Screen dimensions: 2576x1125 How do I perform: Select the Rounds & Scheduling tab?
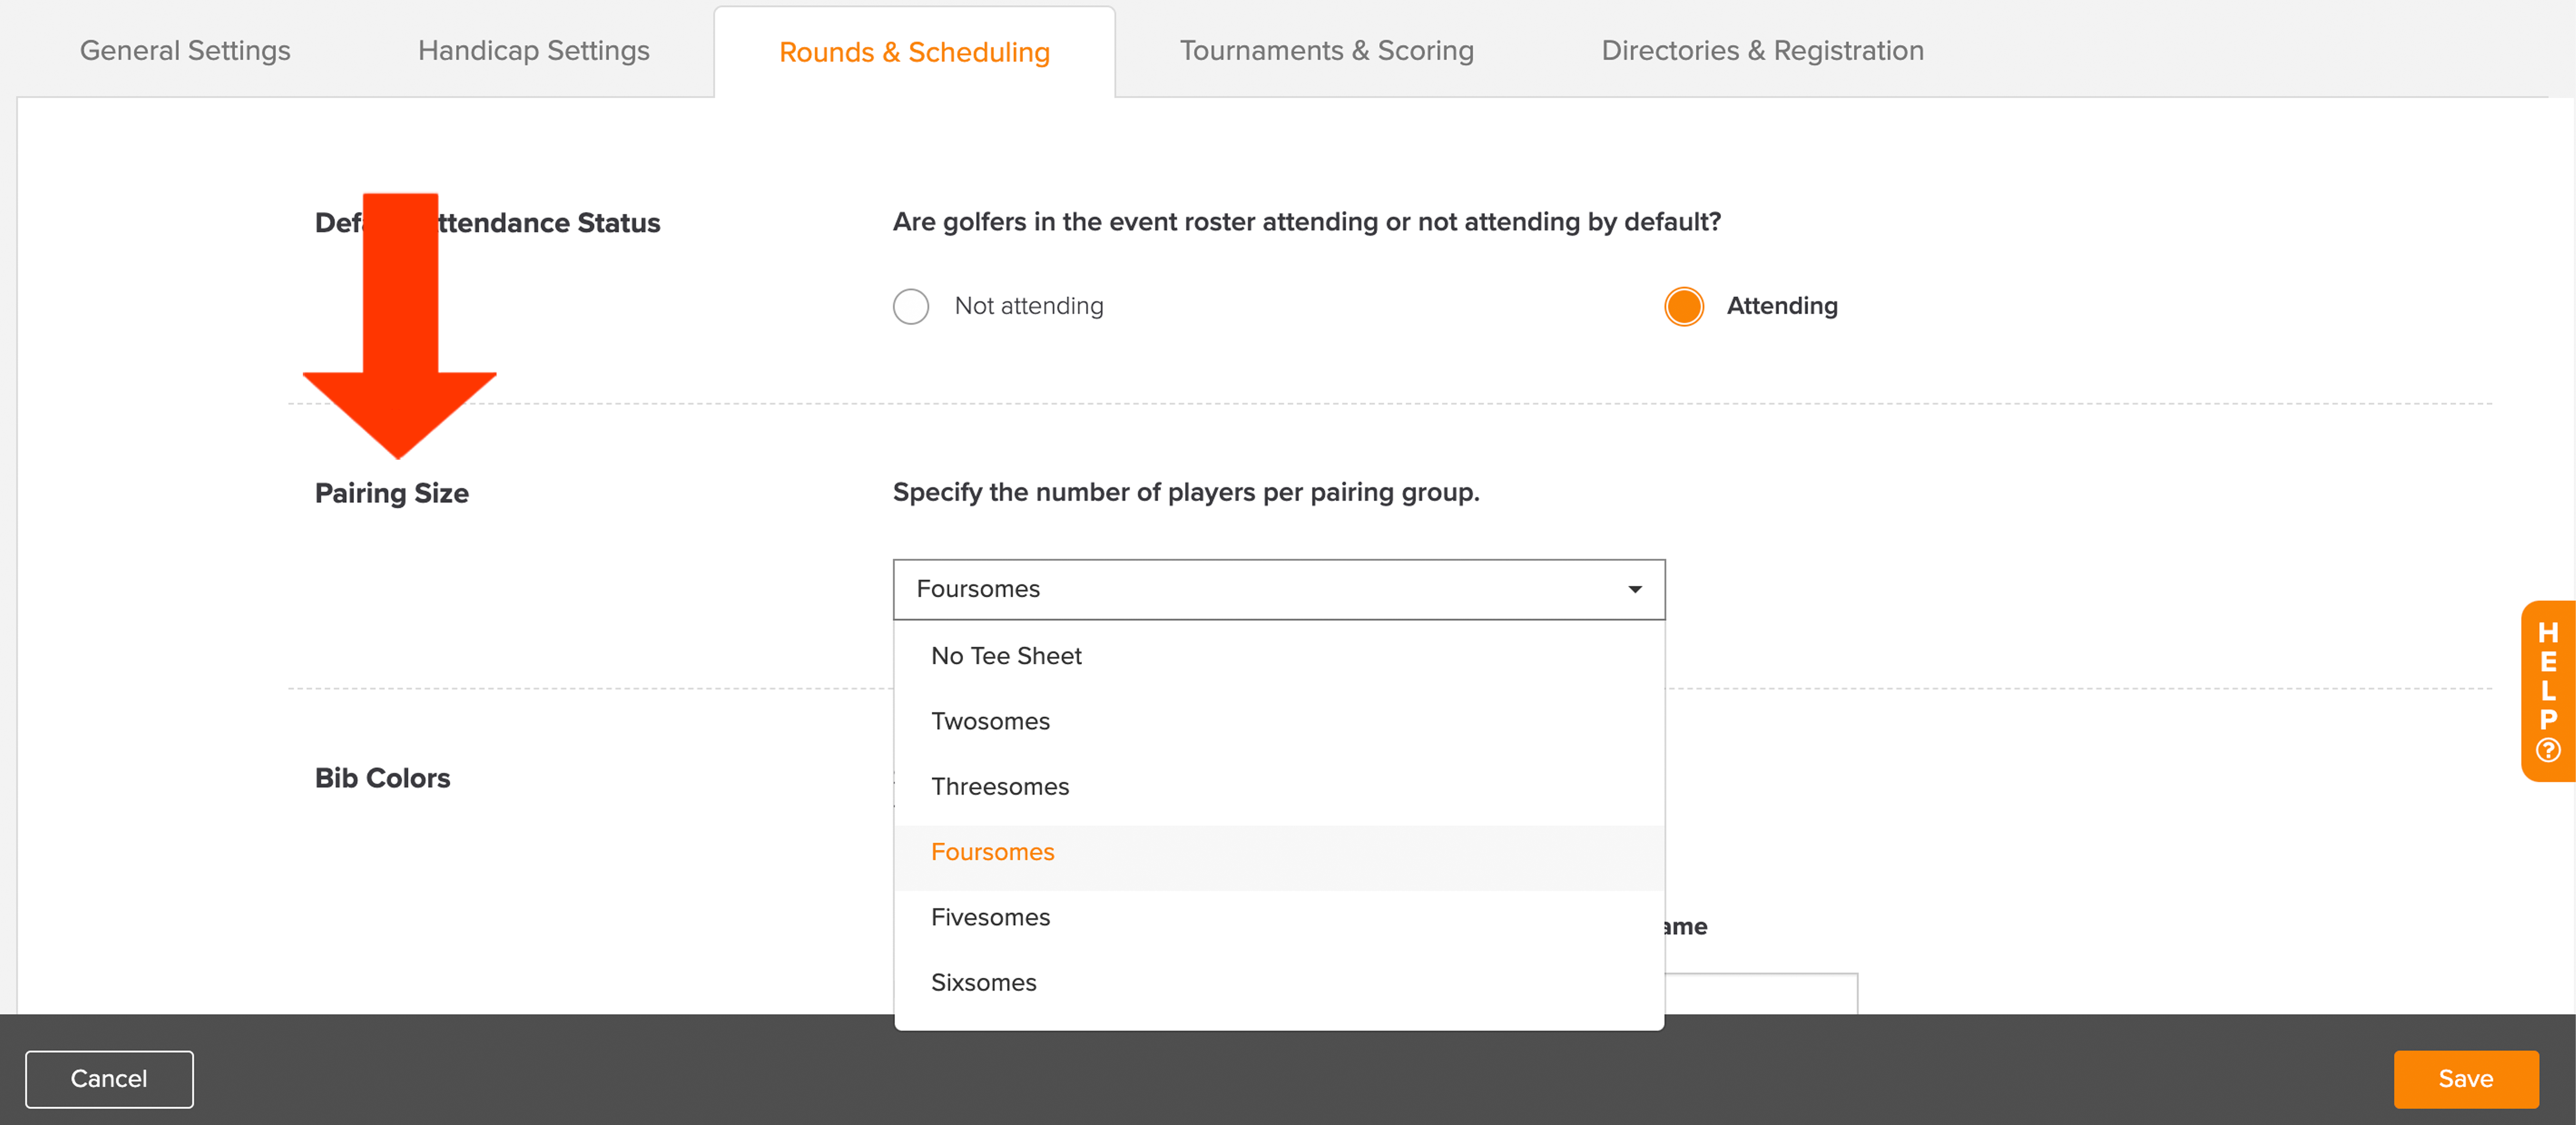tap(914, 52)
